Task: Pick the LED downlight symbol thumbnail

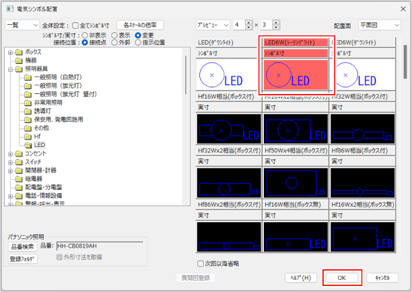Action: [228, 74]
